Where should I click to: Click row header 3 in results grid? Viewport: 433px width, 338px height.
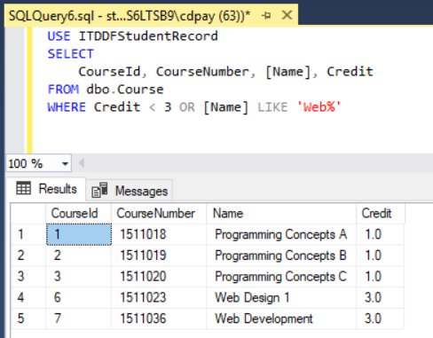[x=28, y=277]
